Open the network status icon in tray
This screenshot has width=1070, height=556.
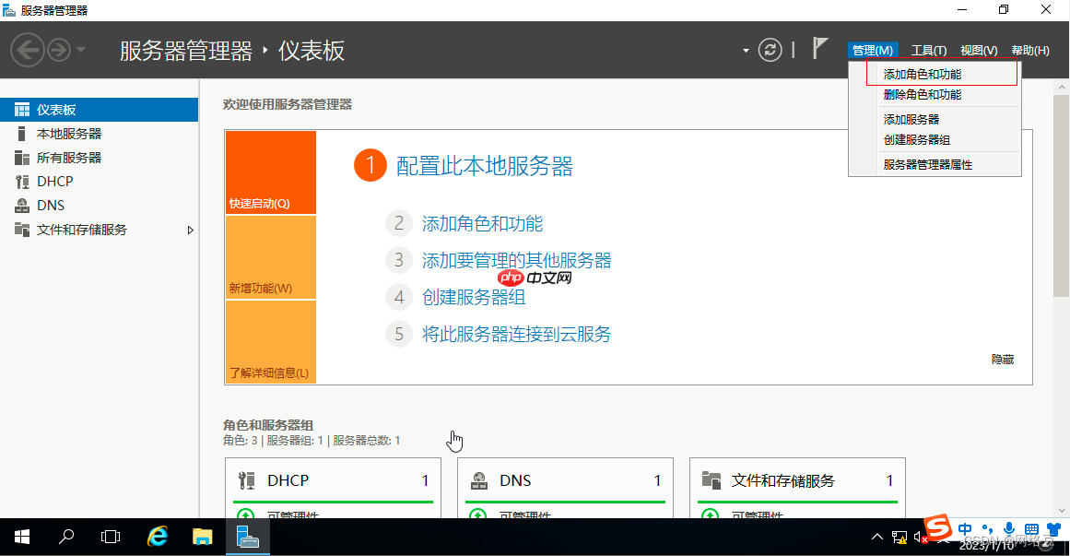click(898, 536)
